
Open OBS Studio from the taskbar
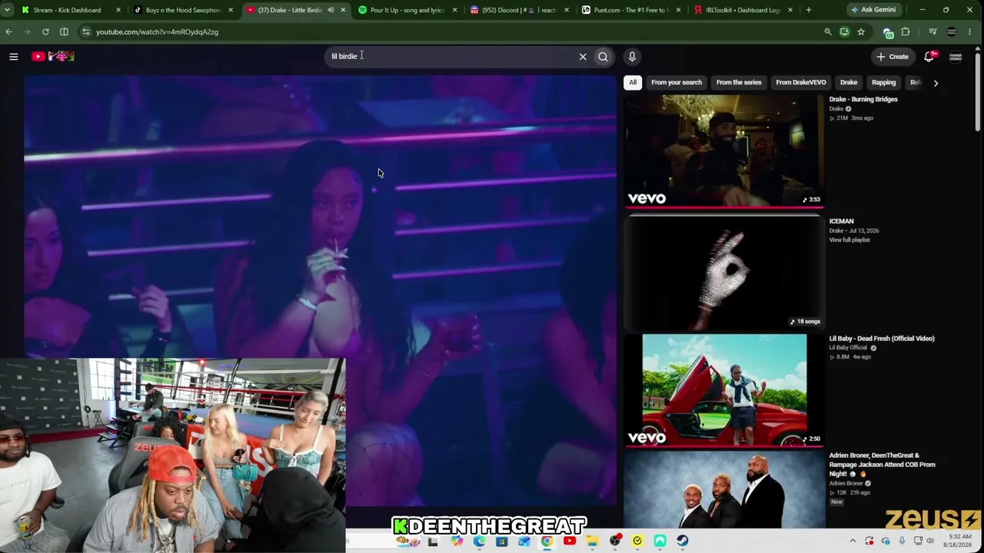point(615,541)
